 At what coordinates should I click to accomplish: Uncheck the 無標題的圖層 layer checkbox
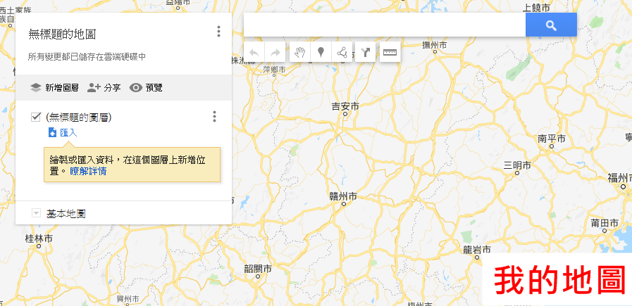(x=36, y=117)
